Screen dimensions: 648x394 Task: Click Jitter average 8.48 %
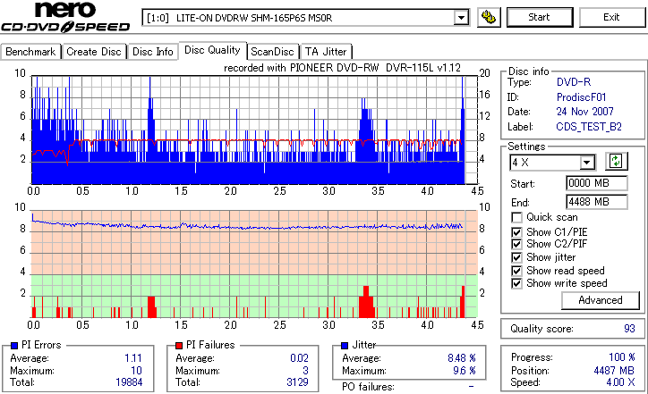pos(462,358)
